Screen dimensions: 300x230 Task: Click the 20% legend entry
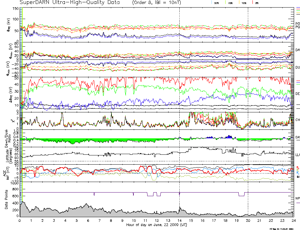216,3
